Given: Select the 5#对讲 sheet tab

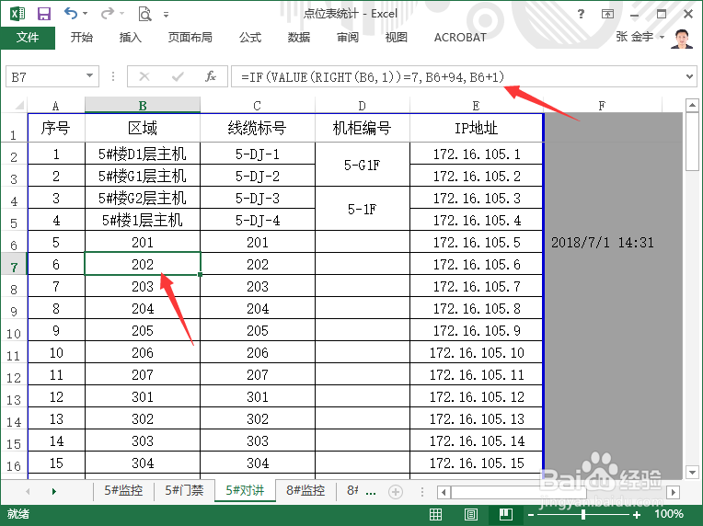Looking at the screenshot, I should point(245,491).
